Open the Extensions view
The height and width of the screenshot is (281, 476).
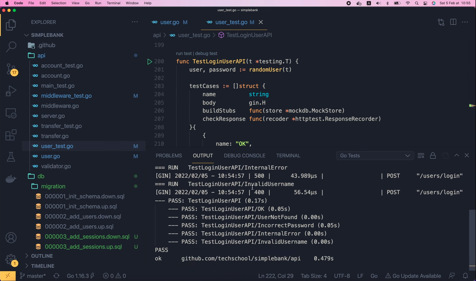[x=11, y=135]
